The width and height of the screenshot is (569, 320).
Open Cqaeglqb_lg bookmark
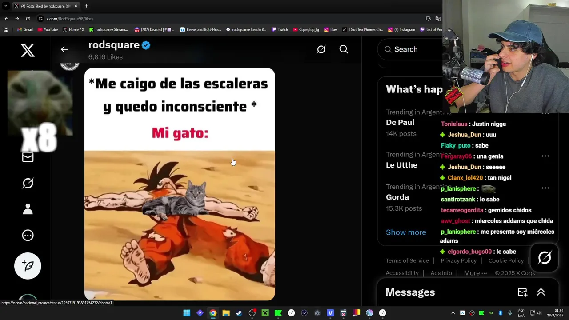[x=306, y=30]
